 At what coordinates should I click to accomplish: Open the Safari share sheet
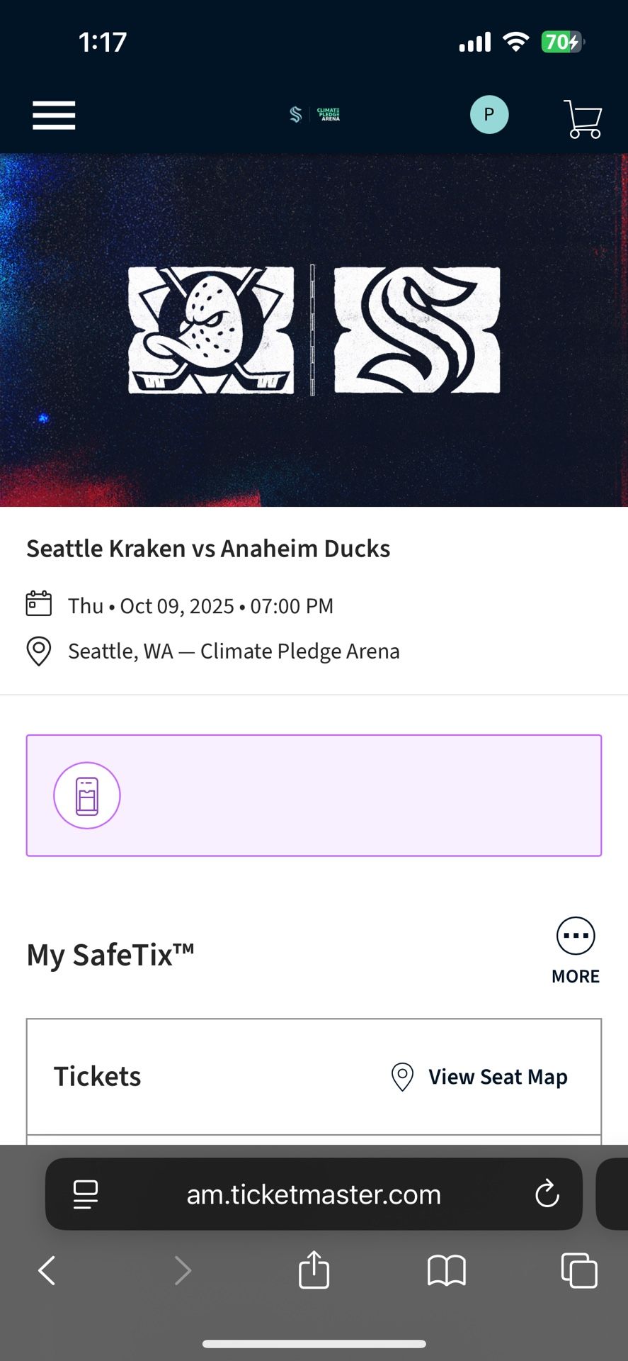(314, 1269)
